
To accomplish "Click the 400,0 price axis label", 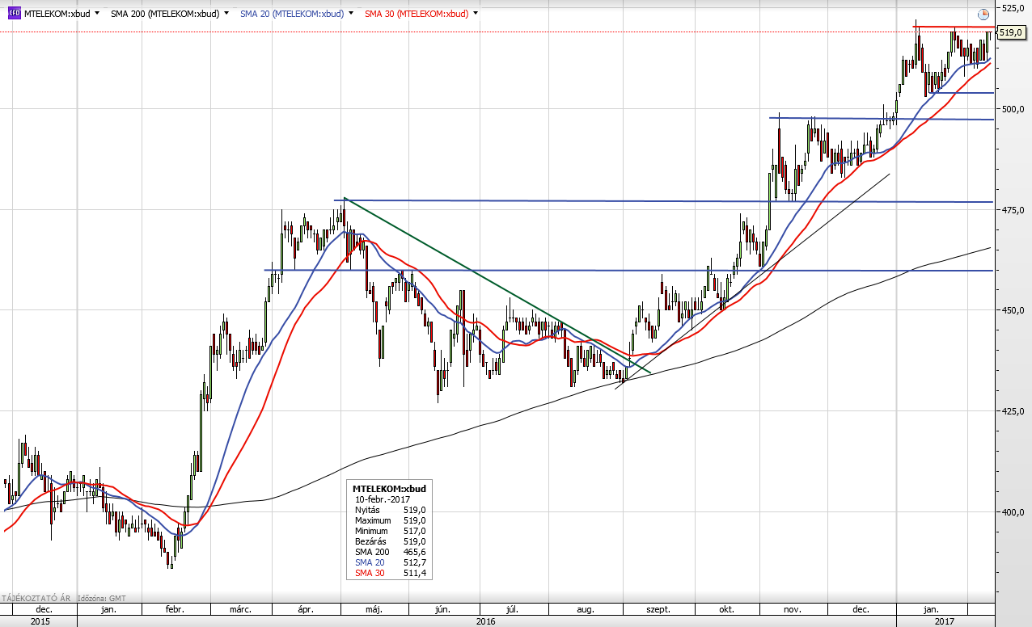I will pyautogui.click(x=1014, y=512).
